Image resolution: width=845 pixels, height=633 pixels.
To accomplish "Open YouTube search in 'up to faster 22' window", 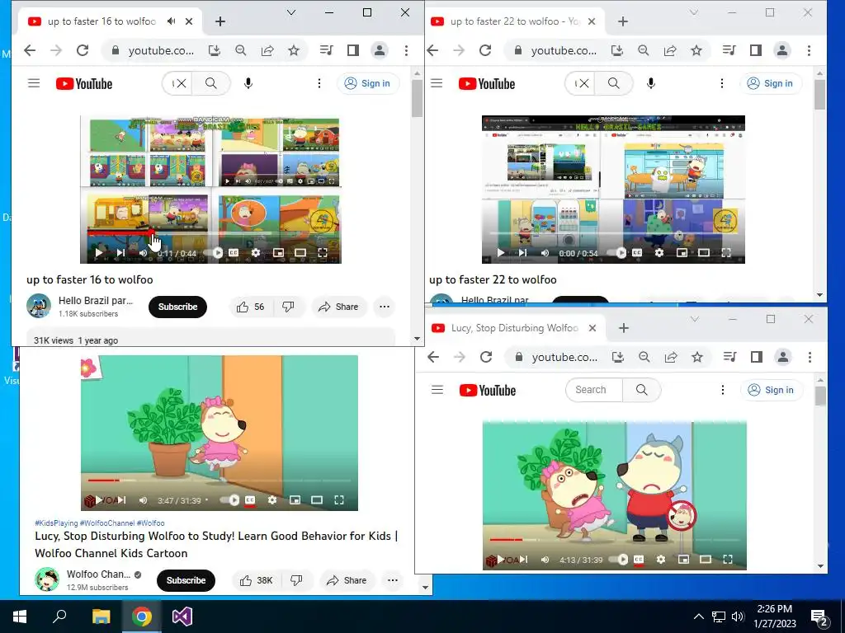I will [x=614, y=83].
